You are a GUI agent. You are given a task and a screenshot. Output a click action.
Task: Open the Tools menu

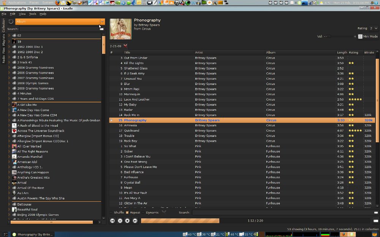pos(32,14)
